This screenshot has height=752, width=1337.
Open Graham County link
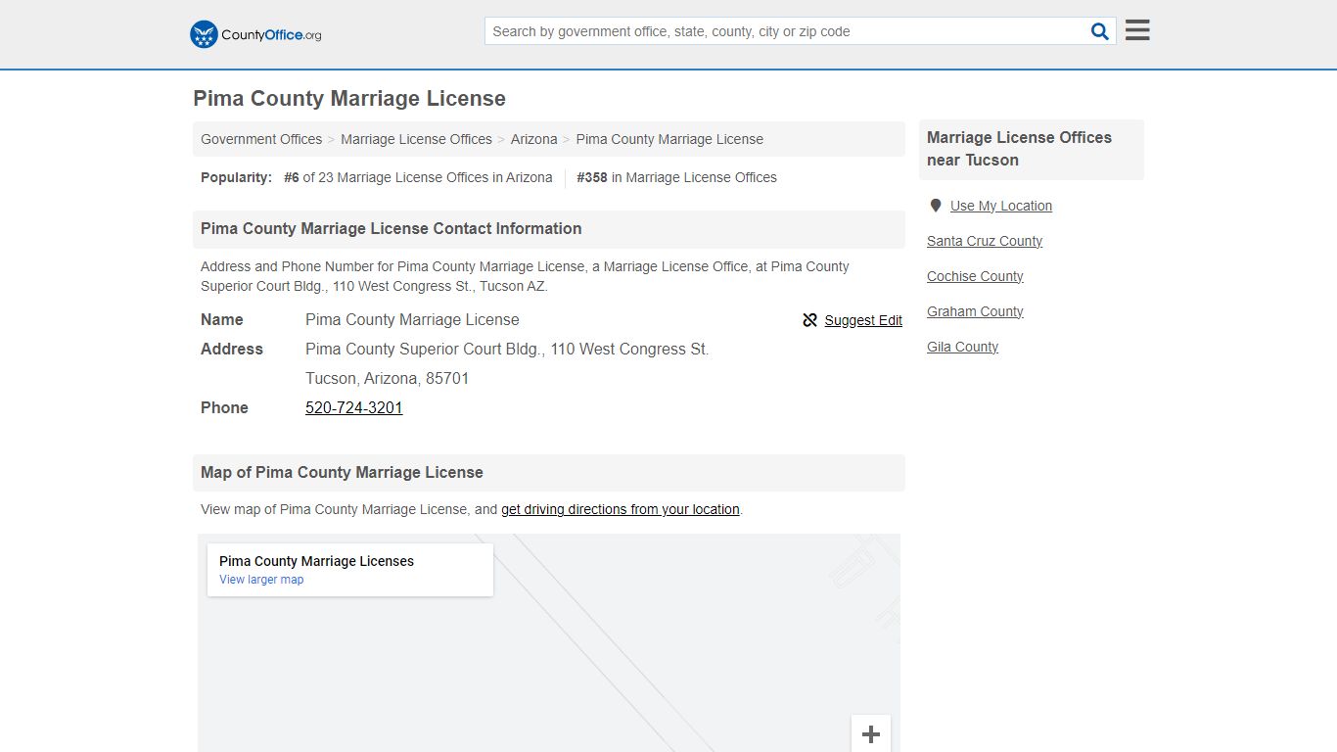[x=975, y=311]
